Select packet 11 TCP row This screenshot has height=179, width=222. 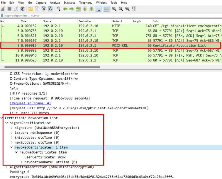point(111,60)
